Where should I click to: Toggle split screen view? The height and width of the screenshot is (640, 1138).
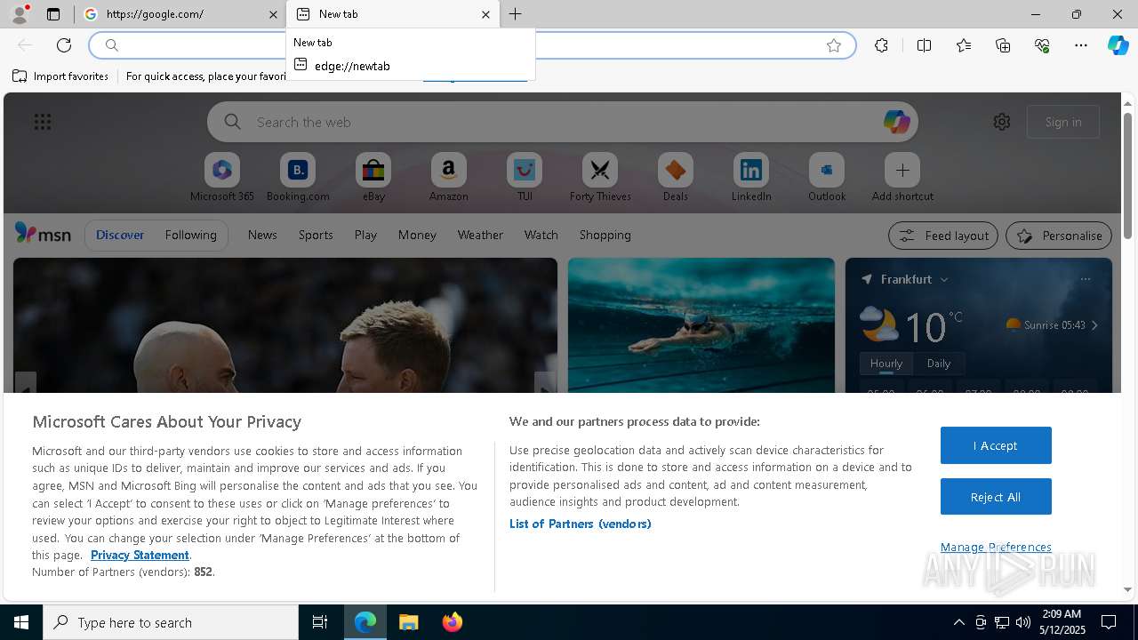click(924, 45)
